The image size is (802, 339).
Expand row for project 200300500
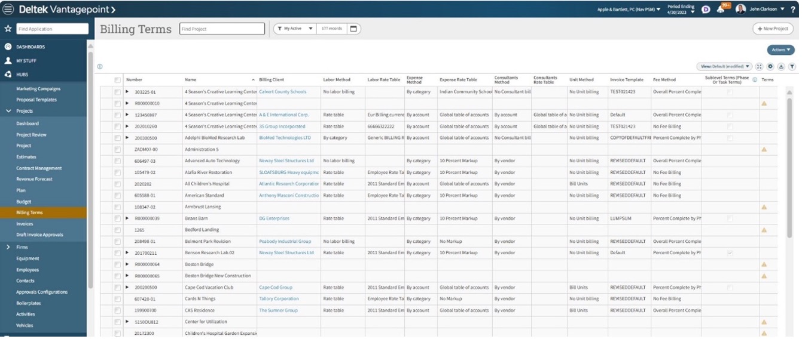point(127,138)
